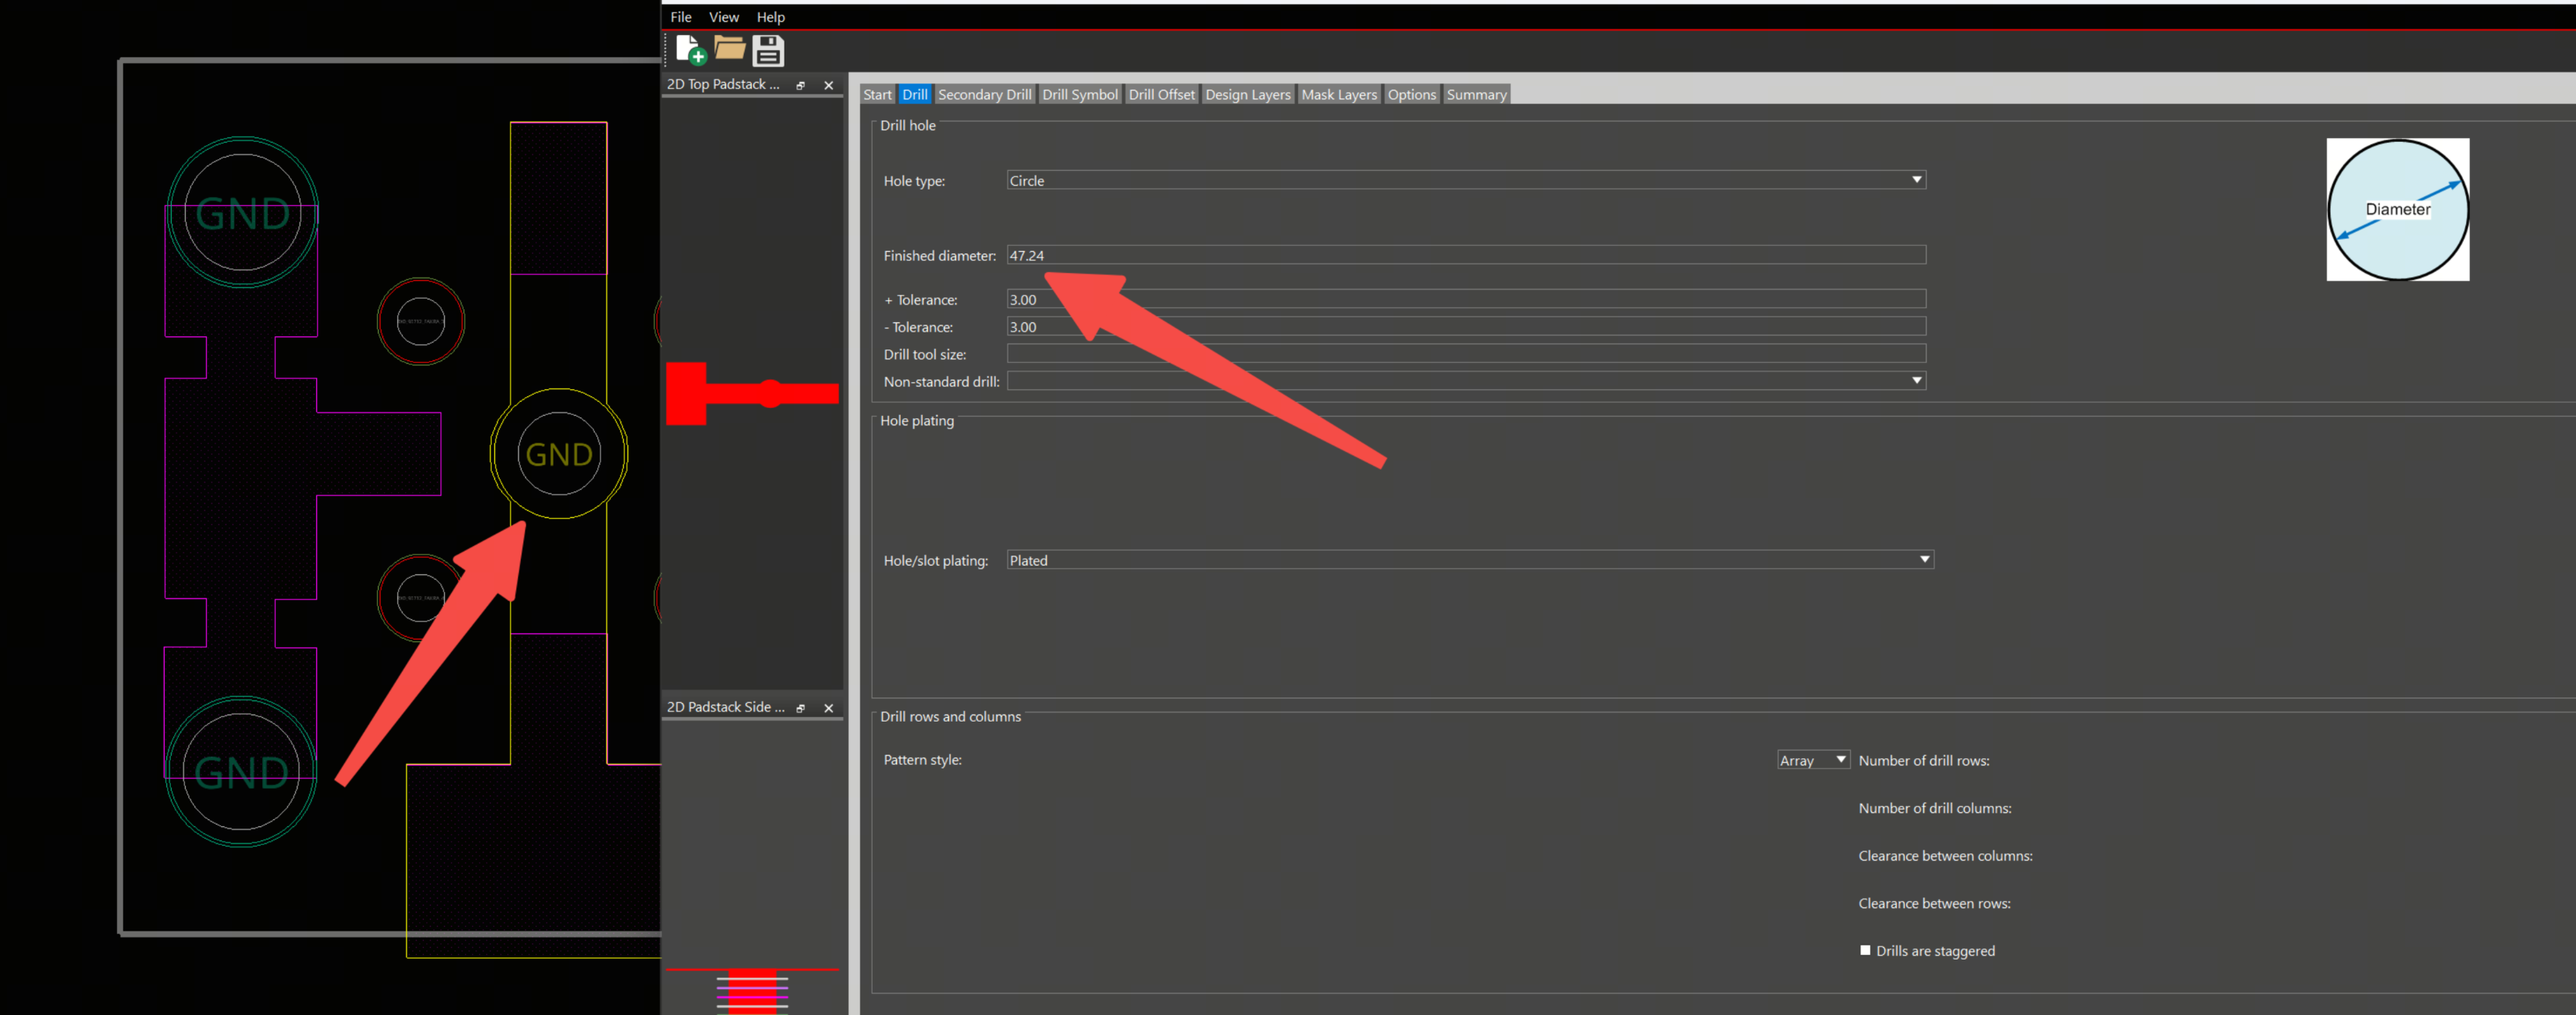Click the Finished diameter input field
This screenshot has height=1015, width=2576.
pyautogui.click(x=1465, y=256)
